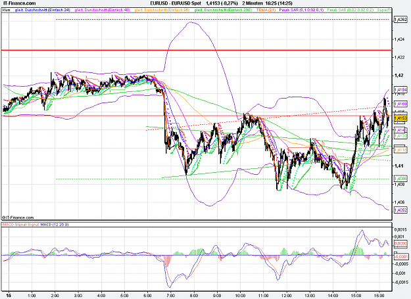Click the bold date label 16 on time axis

pyautogui.click(x=9, y=295)
